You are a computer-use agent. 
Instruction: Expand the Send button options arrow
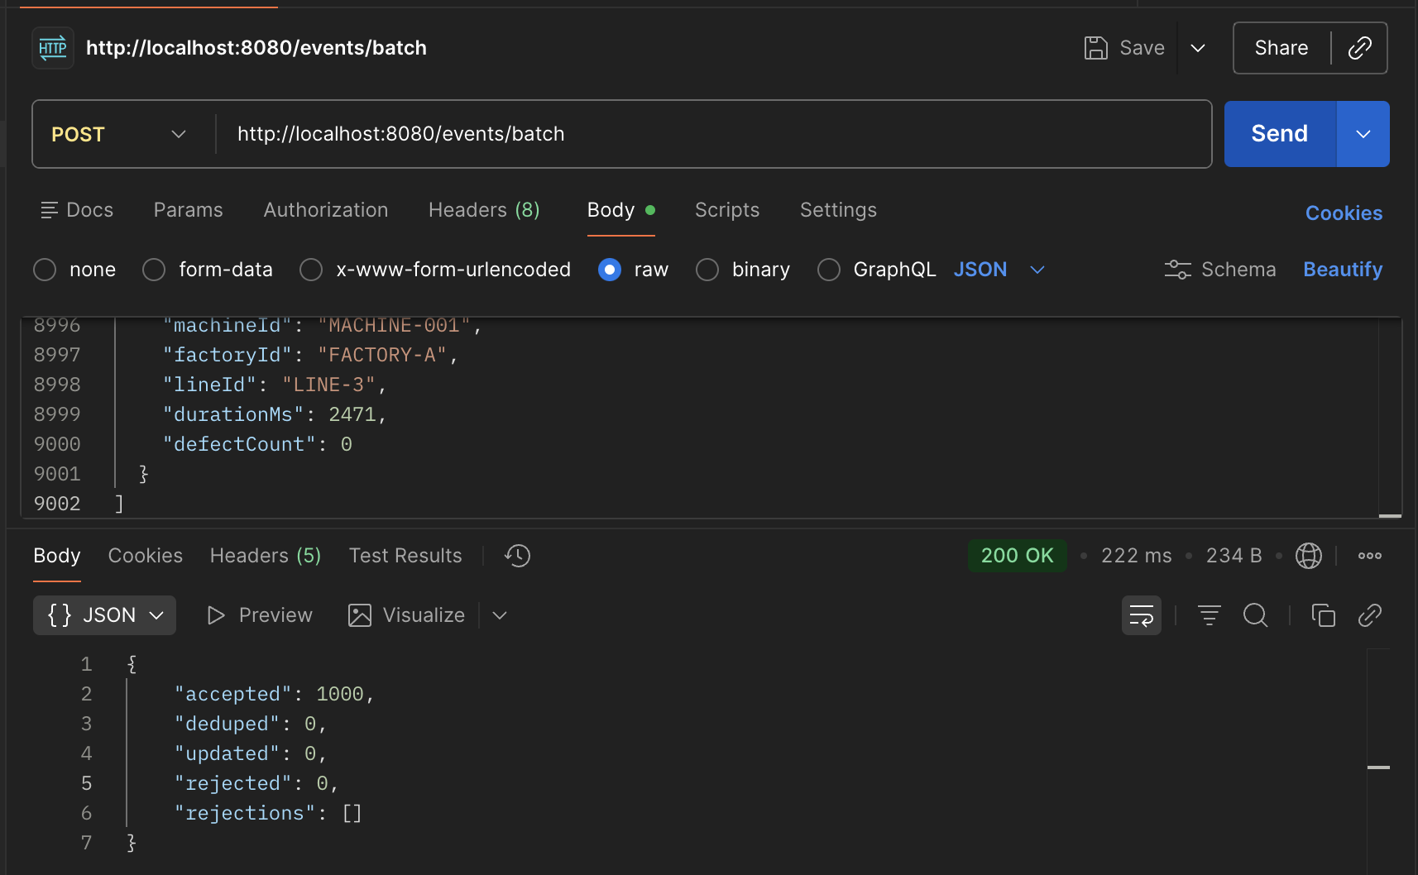[x=1362, y=133]
